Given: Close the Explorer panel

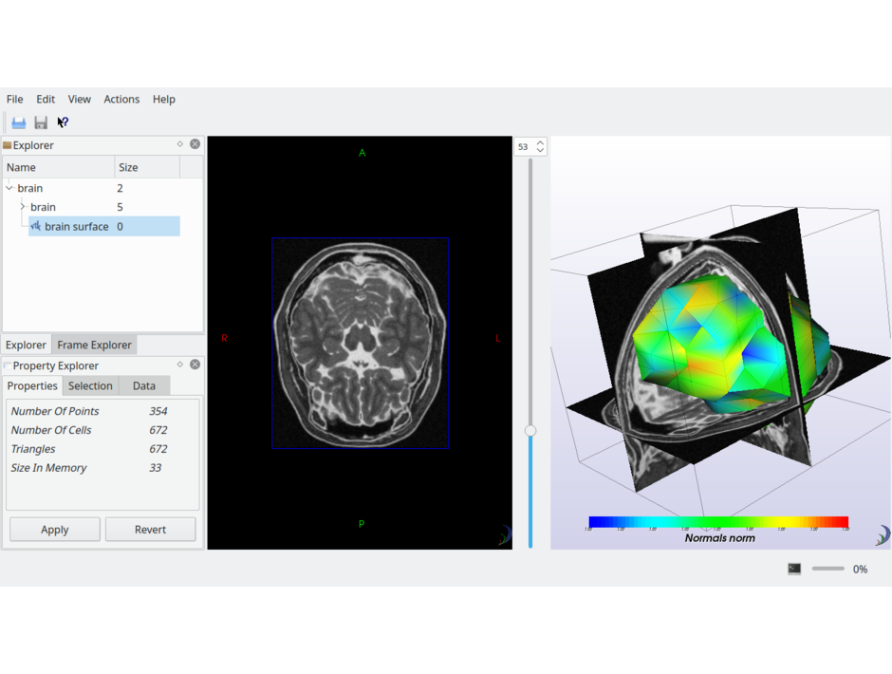Looking at the screenshot, I should pos(195,144).
